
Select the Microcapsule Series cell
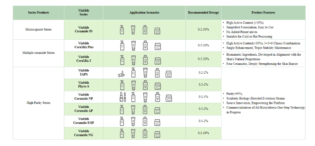[x=38, y=30]
